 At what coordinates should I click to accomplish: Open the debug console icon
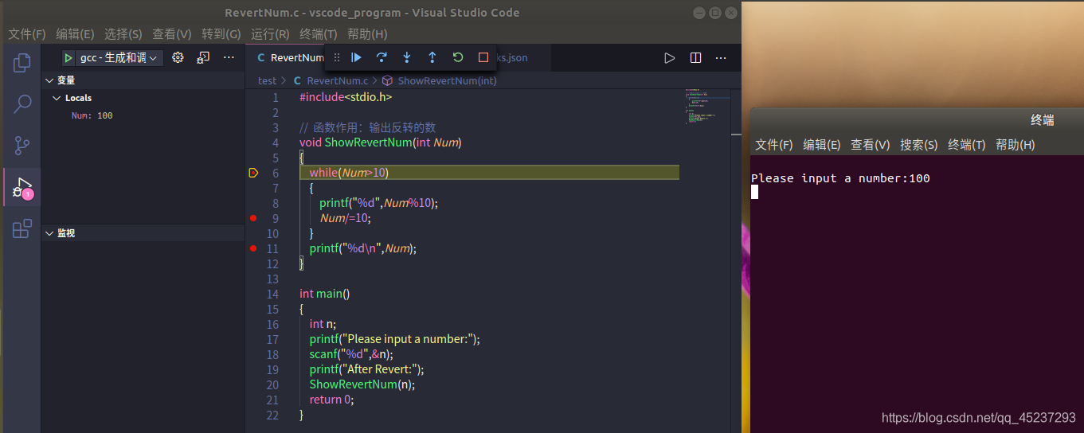[203, 57]
